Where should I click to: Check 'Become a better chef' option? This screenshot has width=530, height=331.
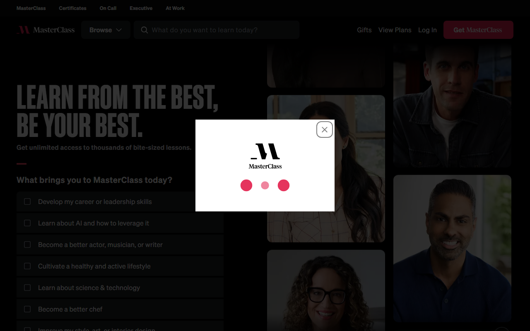click(27, 309)
